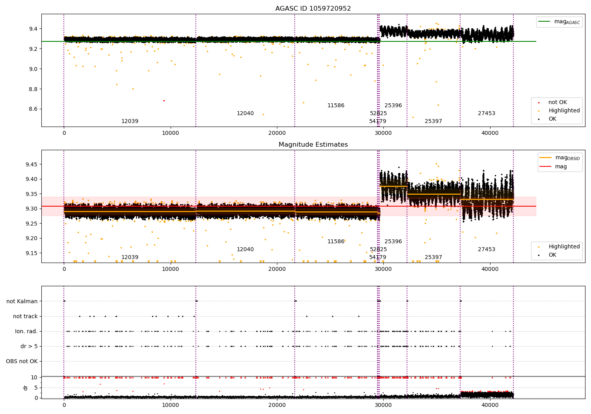This screenshot has height=414, width=591.
Task: Click the "Magnitude Estimates" plot title
Action: (313, 145)
